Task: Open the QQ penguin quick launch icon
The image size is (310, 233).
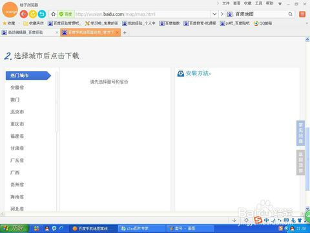Action: [x=47, y=228]
